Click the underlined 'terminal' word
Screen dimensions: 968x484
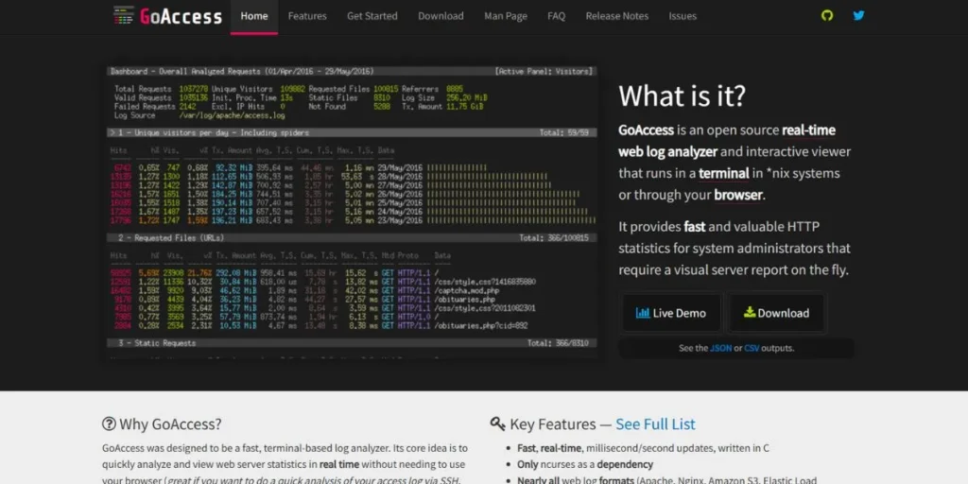[x=723, y=174]
